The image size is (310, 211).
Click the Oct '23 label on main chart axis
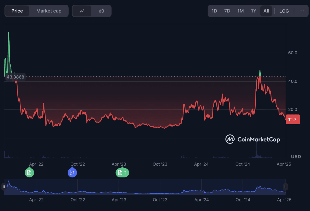[x=160, y=164]
